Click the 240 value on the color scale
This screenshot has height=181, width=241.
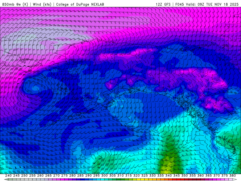pos(8,176)
